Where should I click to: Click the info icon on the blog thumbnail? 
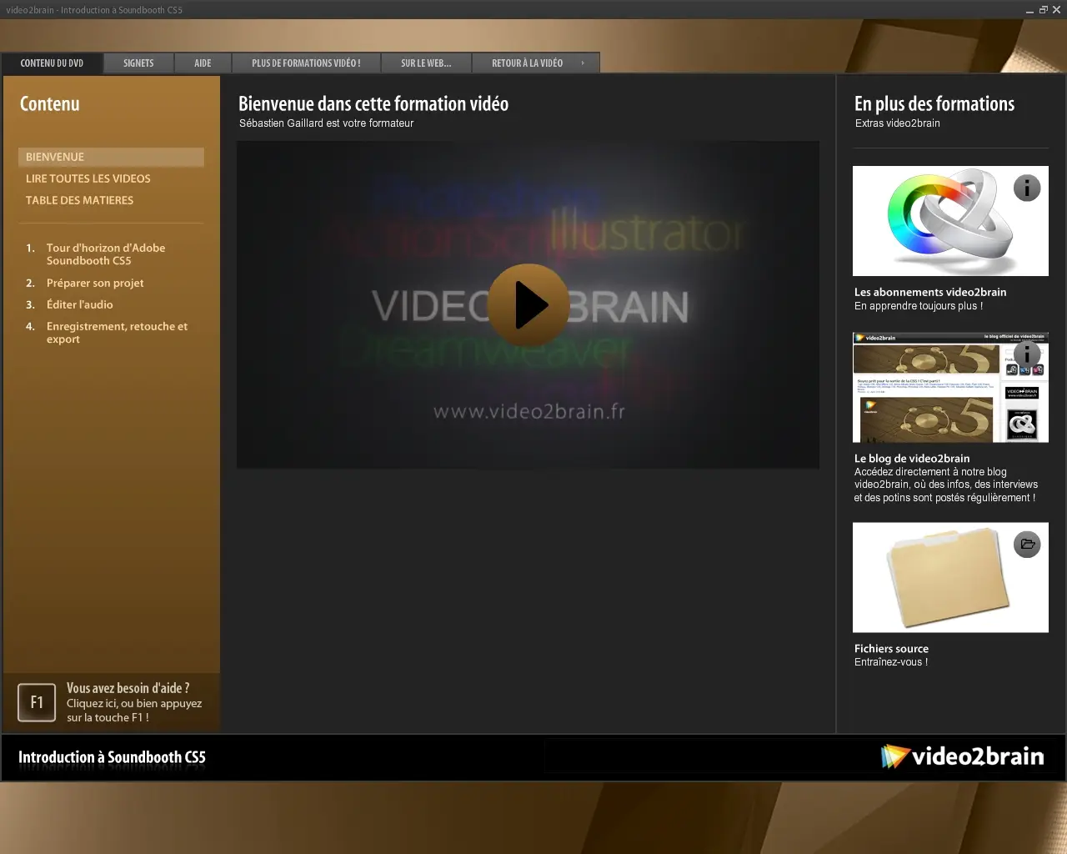pyautogui.click(x=1027, y=354)
